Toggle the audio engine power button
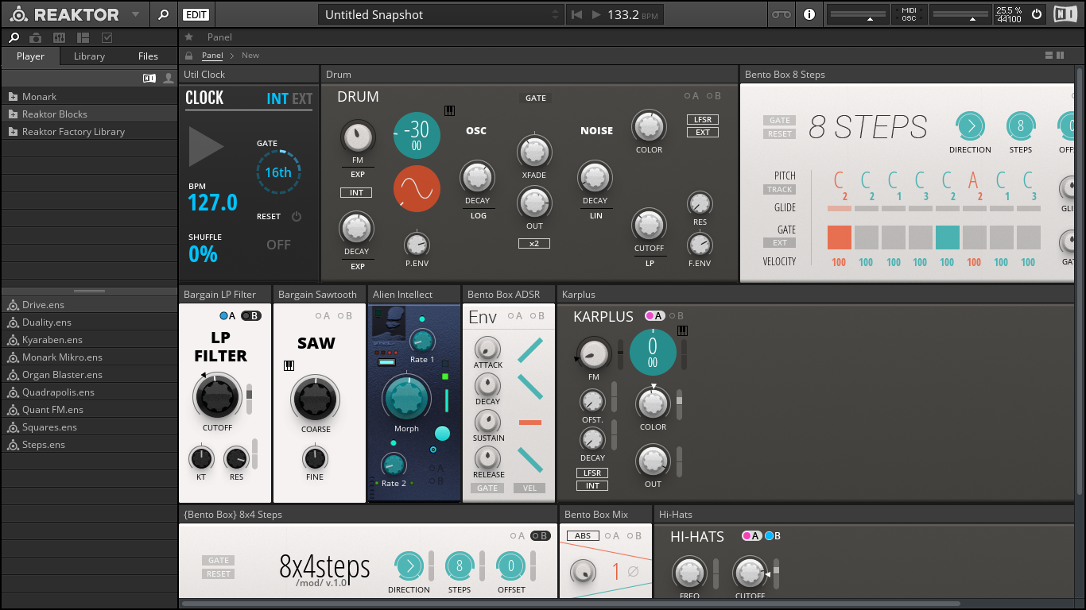Image resolution: width=1086 pixels, height=610 pixels. point(1036,14)
